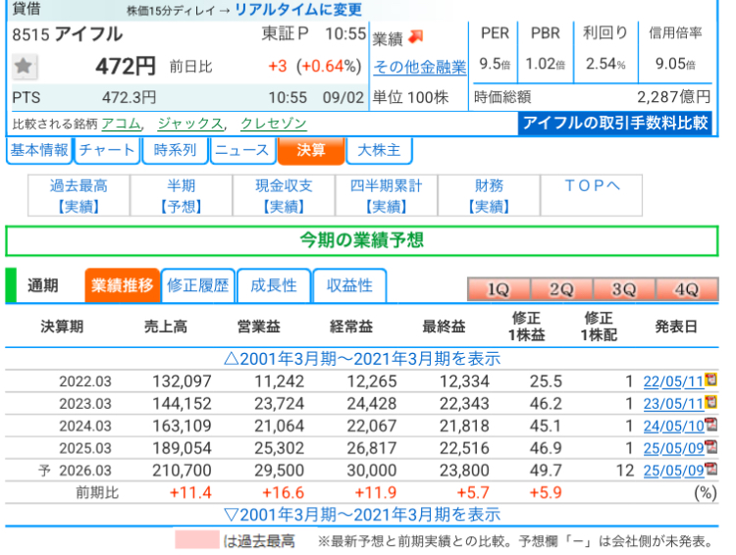Image resolution: width=736 pixels, height=555 pixels.
Task: Expand ▽2001年3月期〜2021年3月期を表示 below the table
Action: tap(362, 515)
